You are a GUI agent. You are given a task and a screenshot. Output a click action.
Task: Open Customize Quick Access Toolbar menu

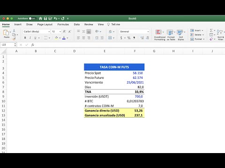coord(68,19)
